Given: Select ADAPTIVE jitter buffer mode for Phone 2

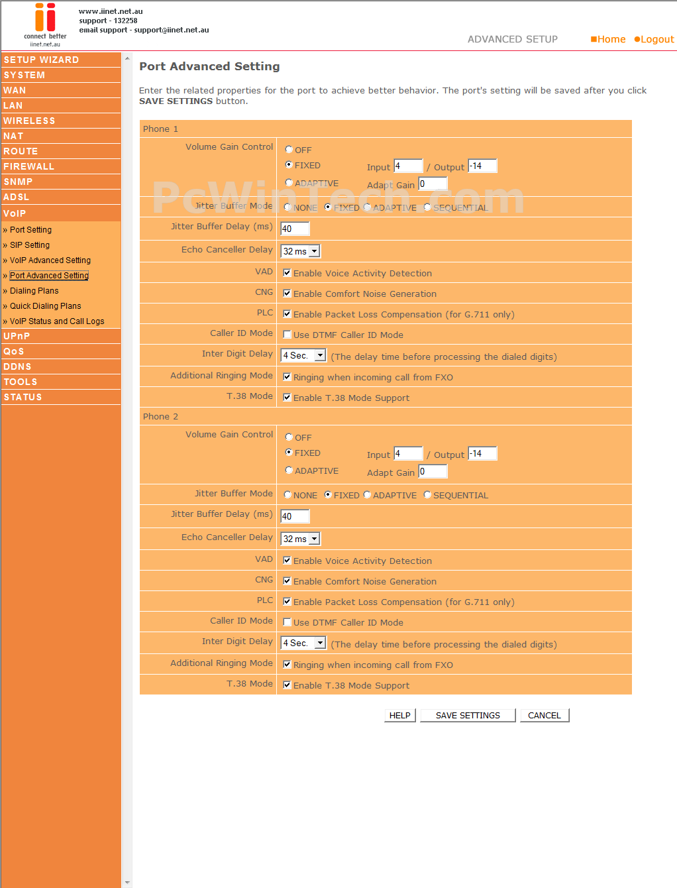Looking at the screenshot, I should pyautogui.click(x=367, y=494).
